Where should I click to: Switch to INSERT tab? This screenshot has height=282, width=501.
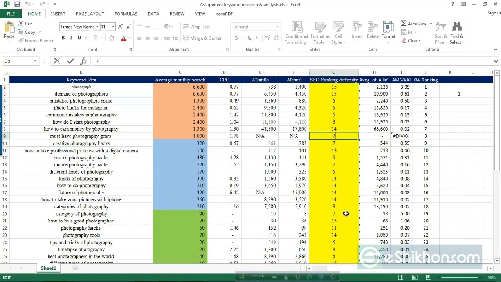click(58, 14)
